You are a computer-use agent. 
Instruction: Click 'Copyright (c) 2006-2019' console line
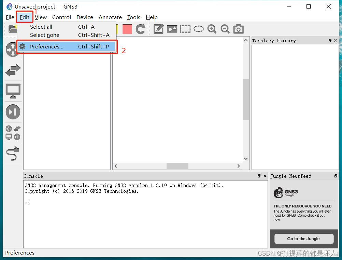point(82,191)
